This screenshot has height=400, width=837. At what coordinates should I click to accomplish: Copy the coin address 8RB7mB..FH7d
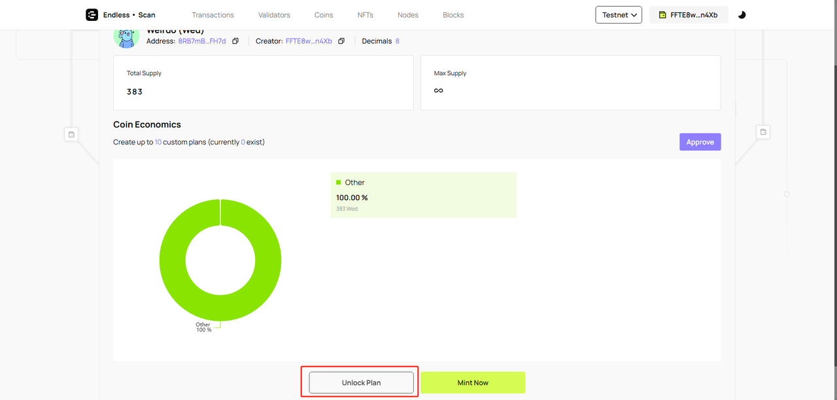235,41
